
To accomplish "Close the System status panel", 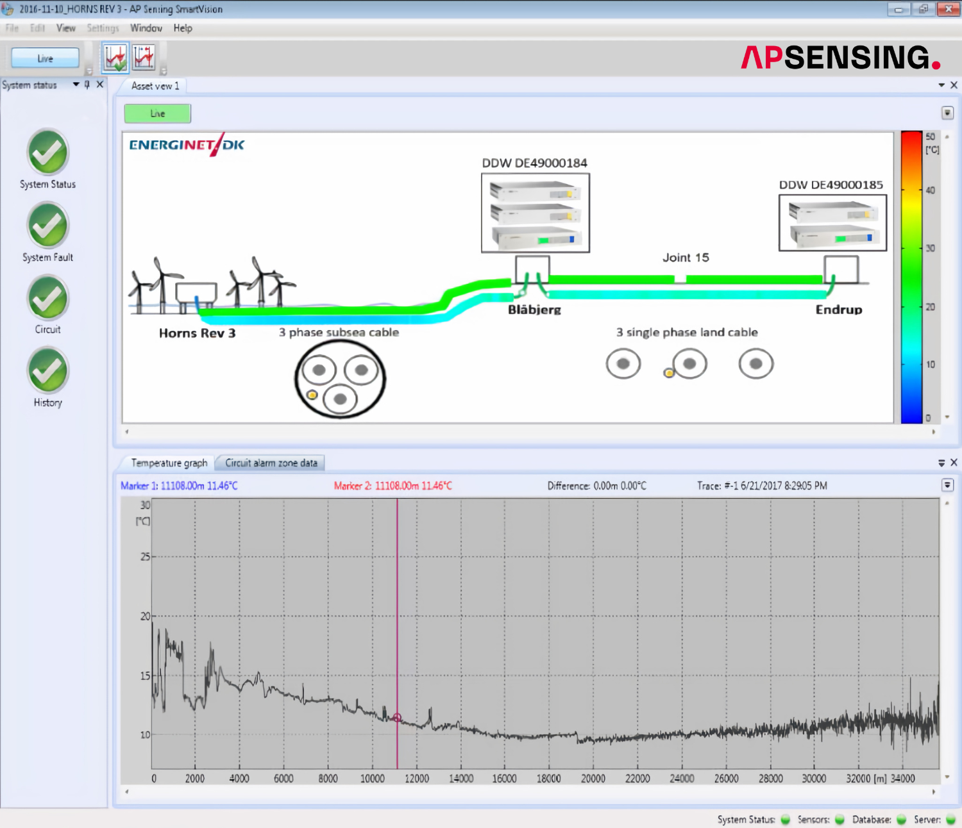I will pyautogui.click(x=99, y=85).
